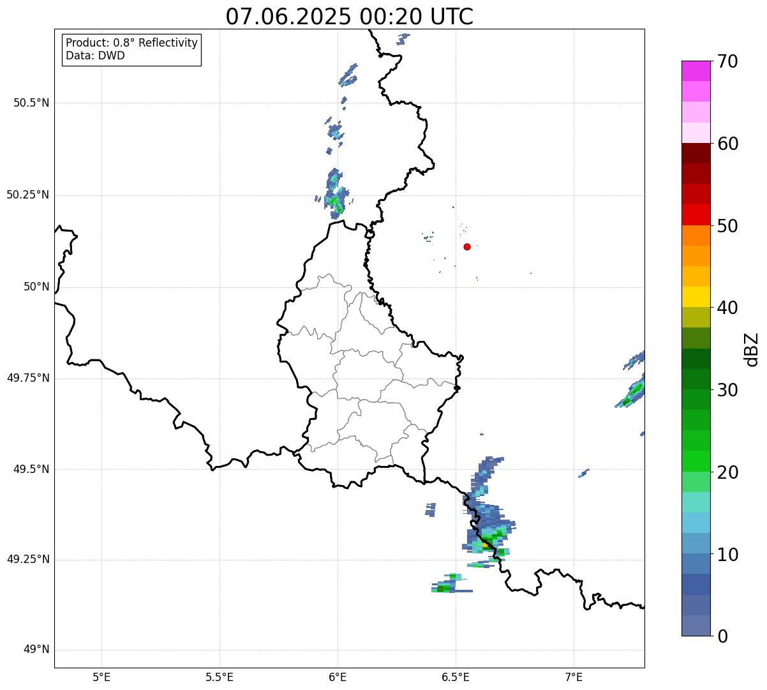Click the latitude label "49.25°N"
This screenshot has width=767, height=690.
tap(28, 559)
